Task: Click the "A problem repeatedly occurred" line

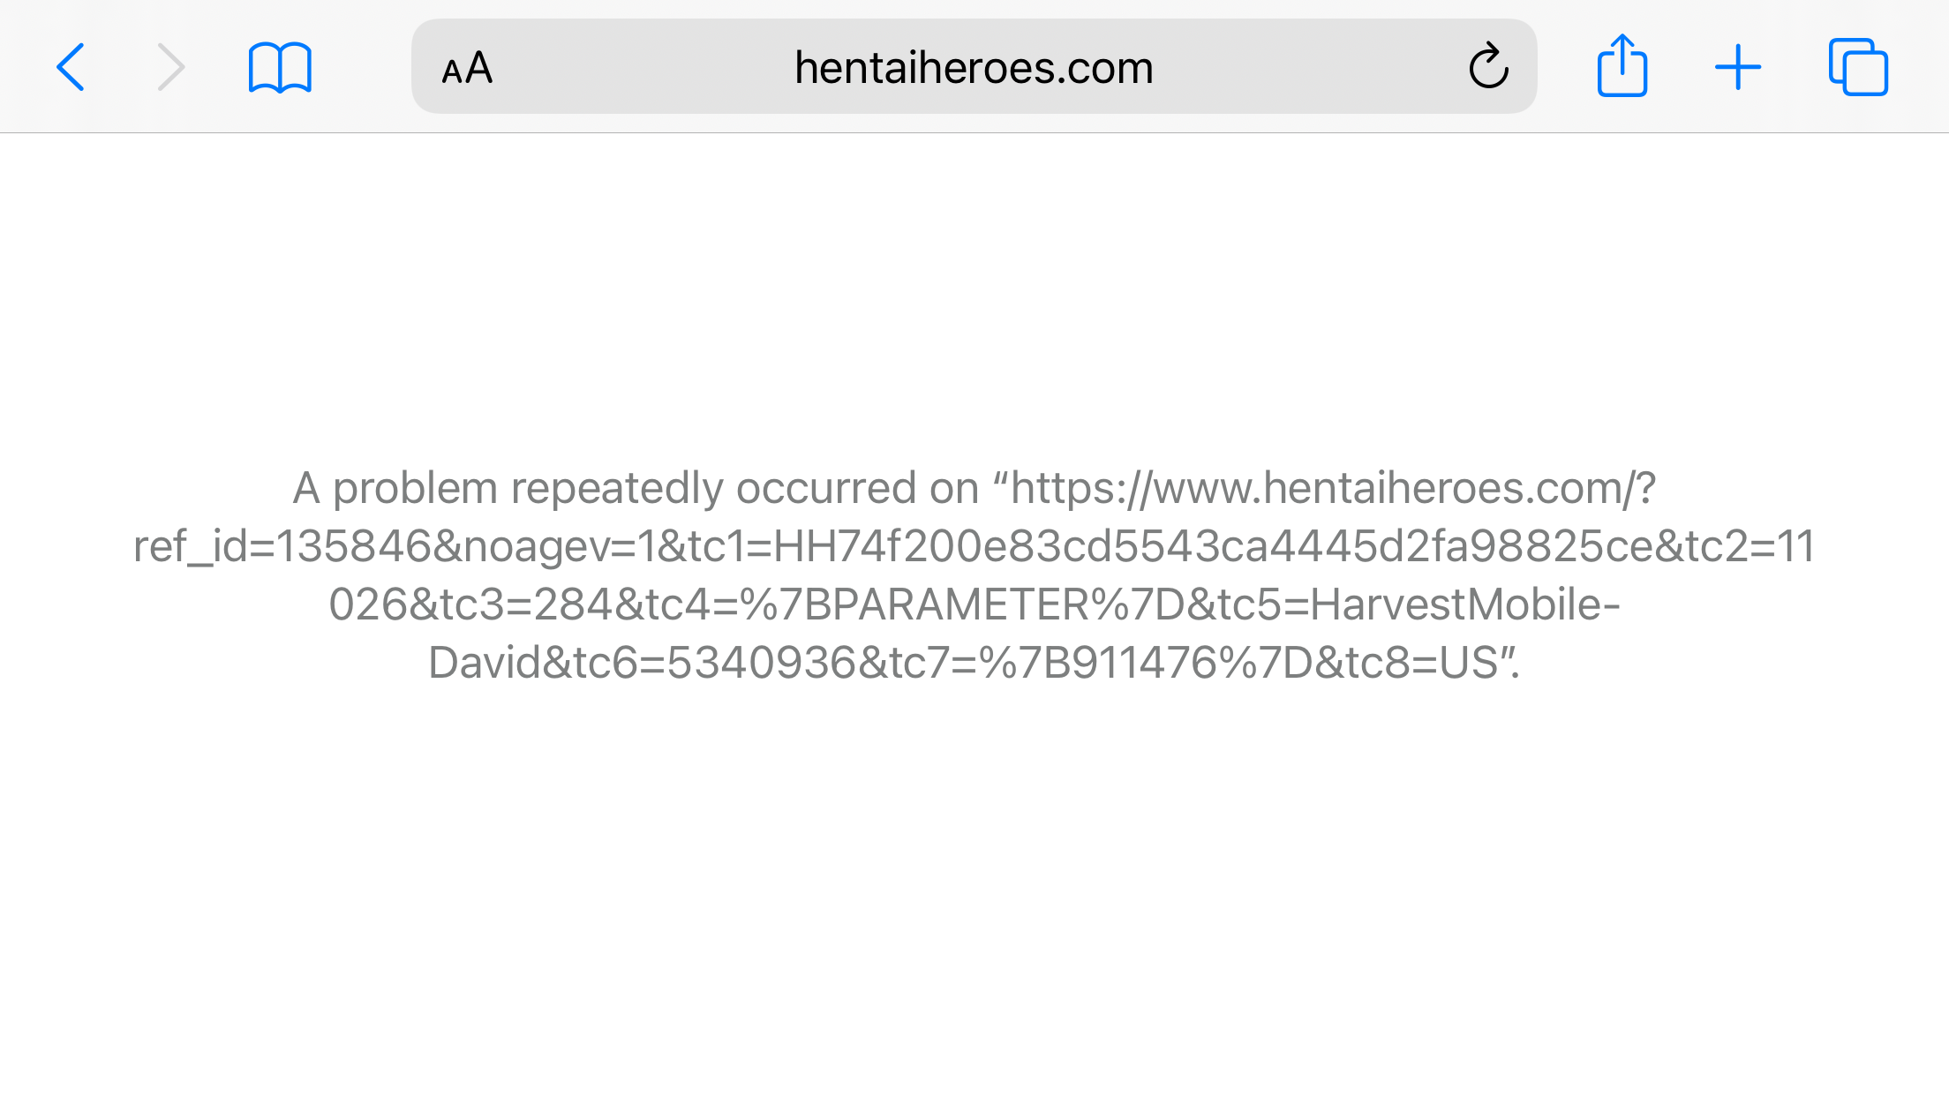Action: tap(974, 488)
